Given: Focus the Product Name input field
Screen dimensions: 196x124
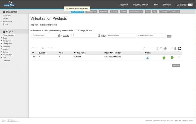Looking at the screenshot, I should tap(122, 35).
